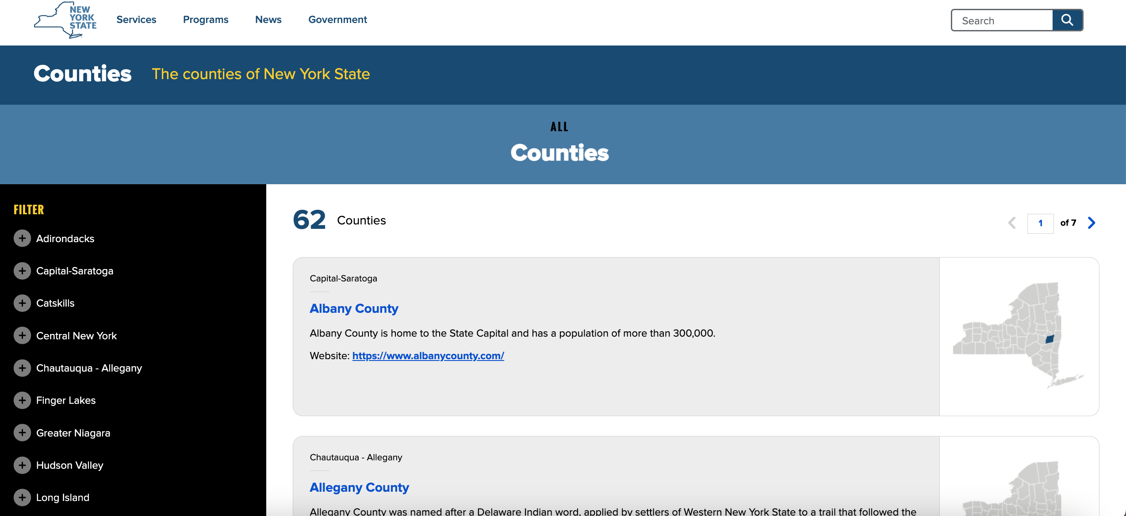Screen dimensions: 1126x516
Task: Add the Central New York filter
Action: (x=22, y=336)
